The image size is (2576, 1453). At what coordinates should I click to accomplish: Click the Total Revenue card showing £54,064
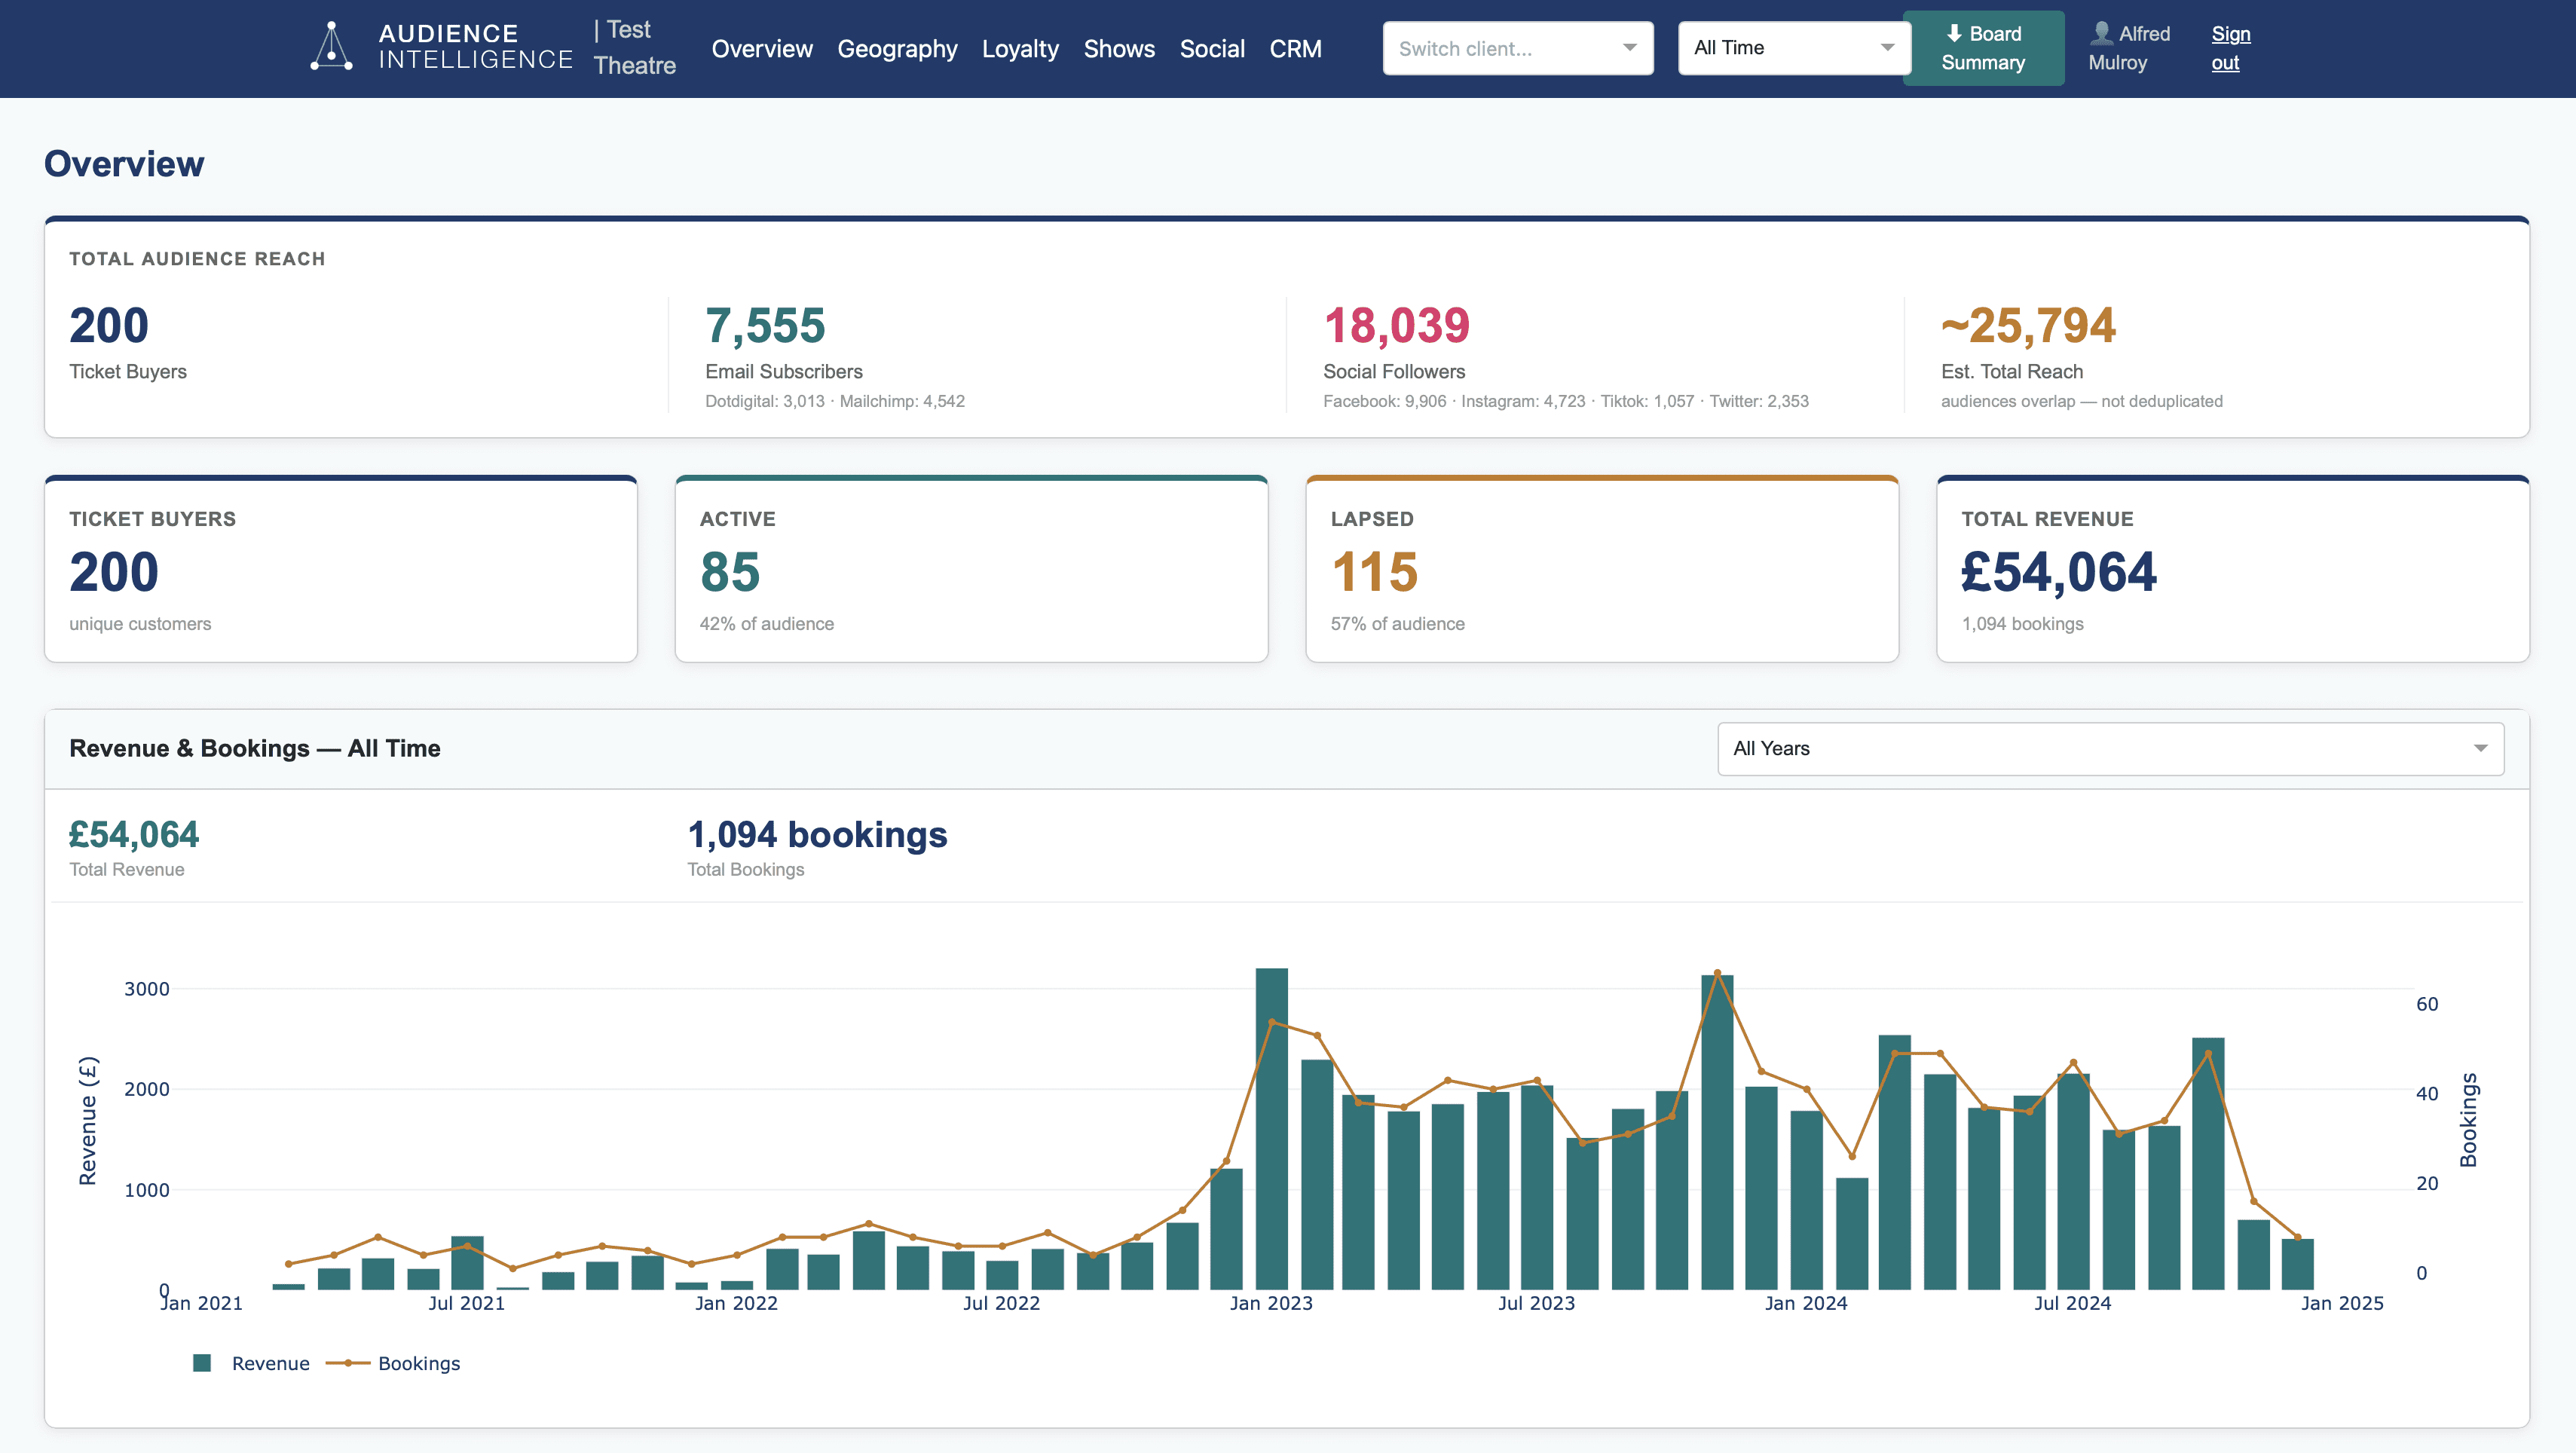[2232, 568]
